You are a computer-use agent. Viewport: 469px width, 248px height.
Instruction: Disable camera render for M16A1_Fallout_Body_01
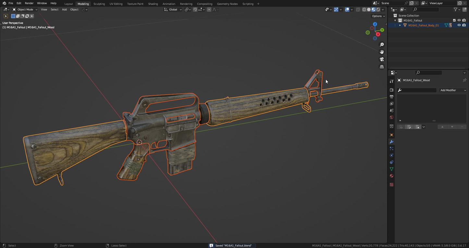[464, 25]
